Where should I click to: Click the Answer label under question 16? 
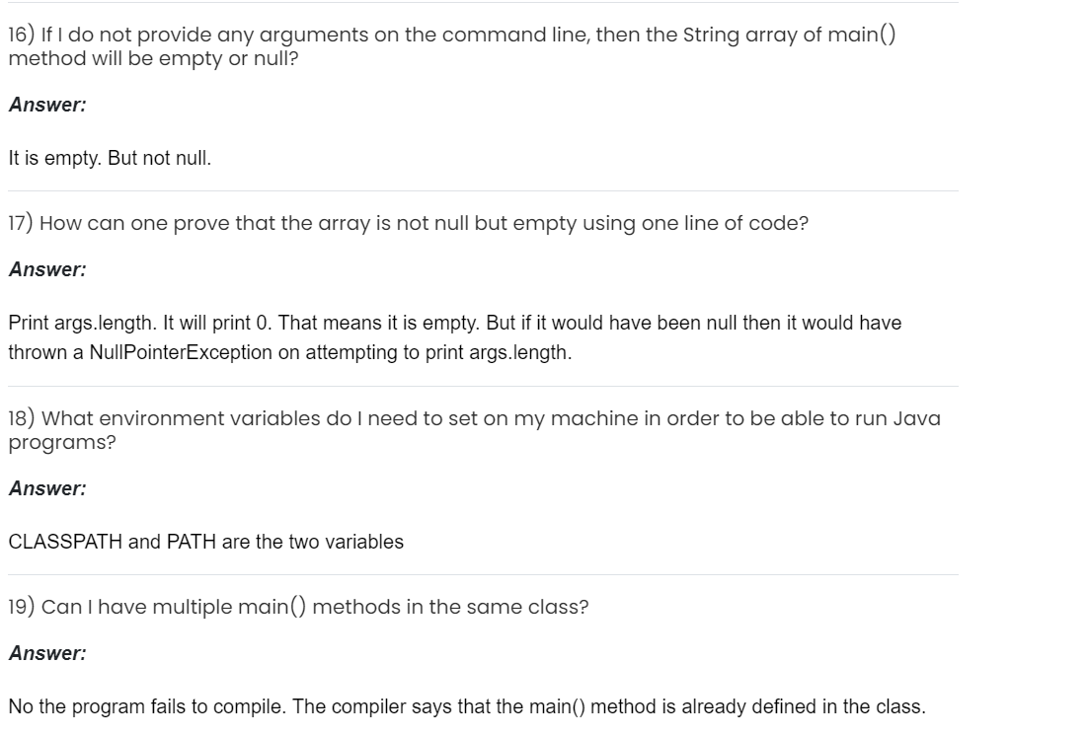coord(47,105)
